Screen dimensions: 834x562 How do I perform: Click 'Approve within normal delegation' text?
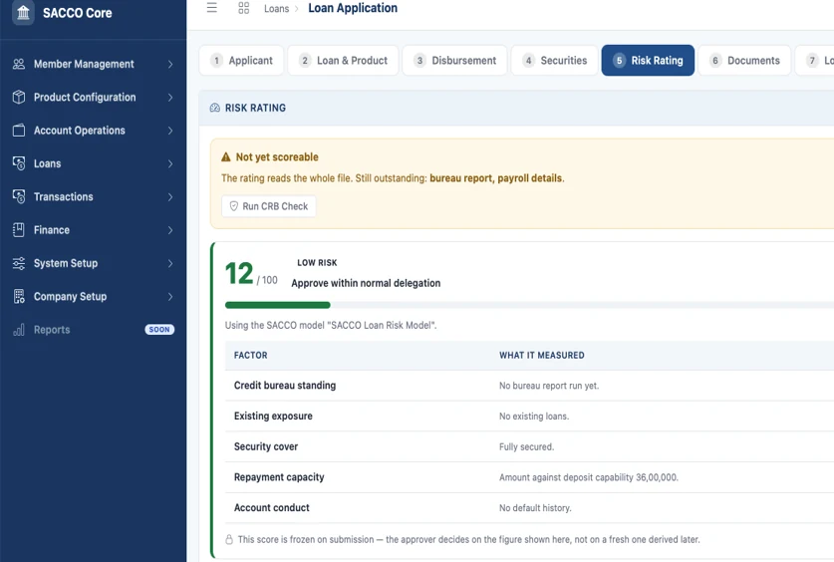(366, 283)
